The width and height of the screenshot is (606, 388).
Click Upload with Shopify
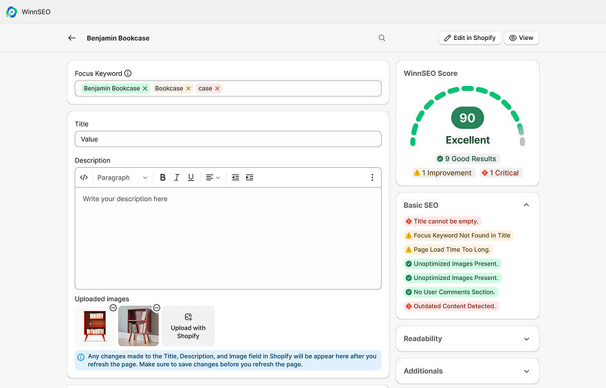coord(188,326)
